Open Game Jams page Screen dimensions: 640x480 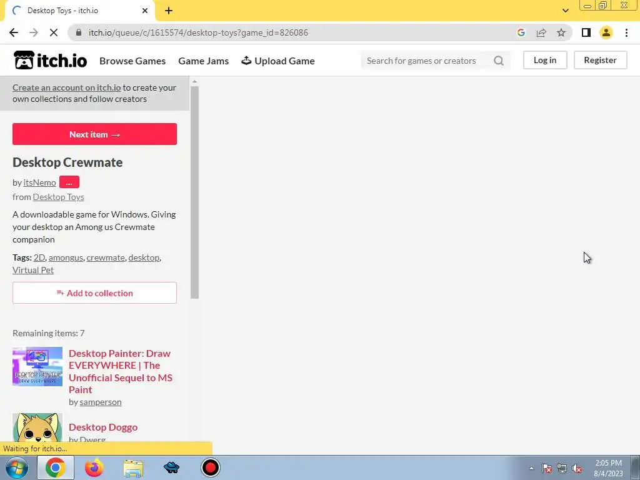pos(203,61)
